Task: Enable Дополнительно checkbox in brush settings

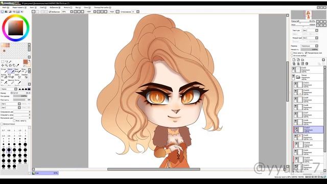Action: (2, 124)
